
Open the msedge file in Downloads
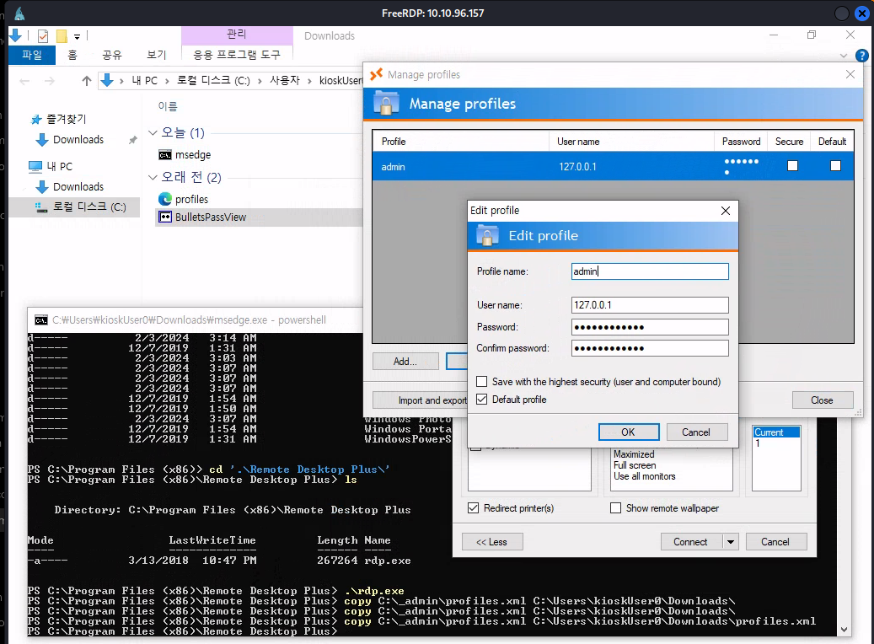point(192,155)
